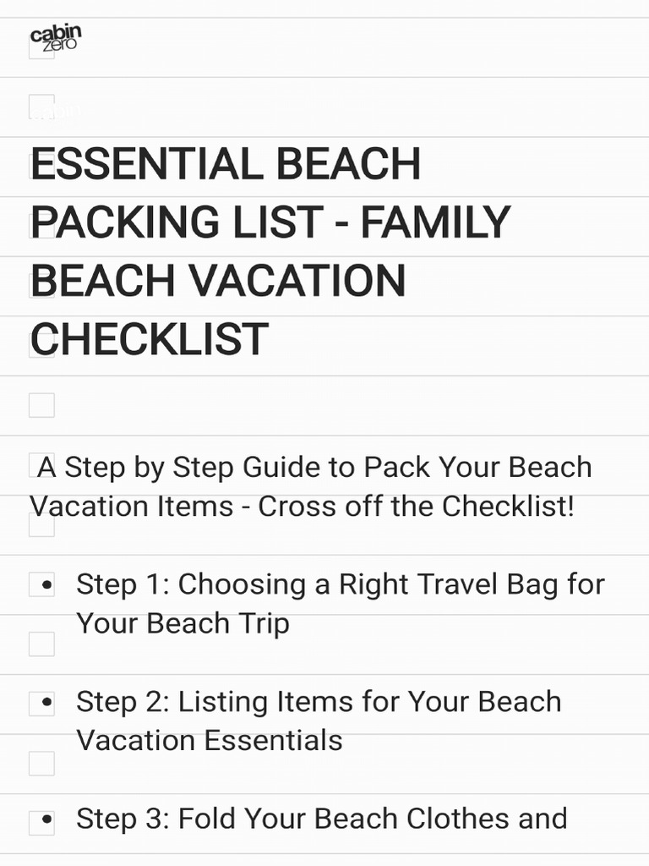Tick the checkbox at the Step 2 bullet
This screenshot has height=866, width=649.
click(x=41, y=704)
